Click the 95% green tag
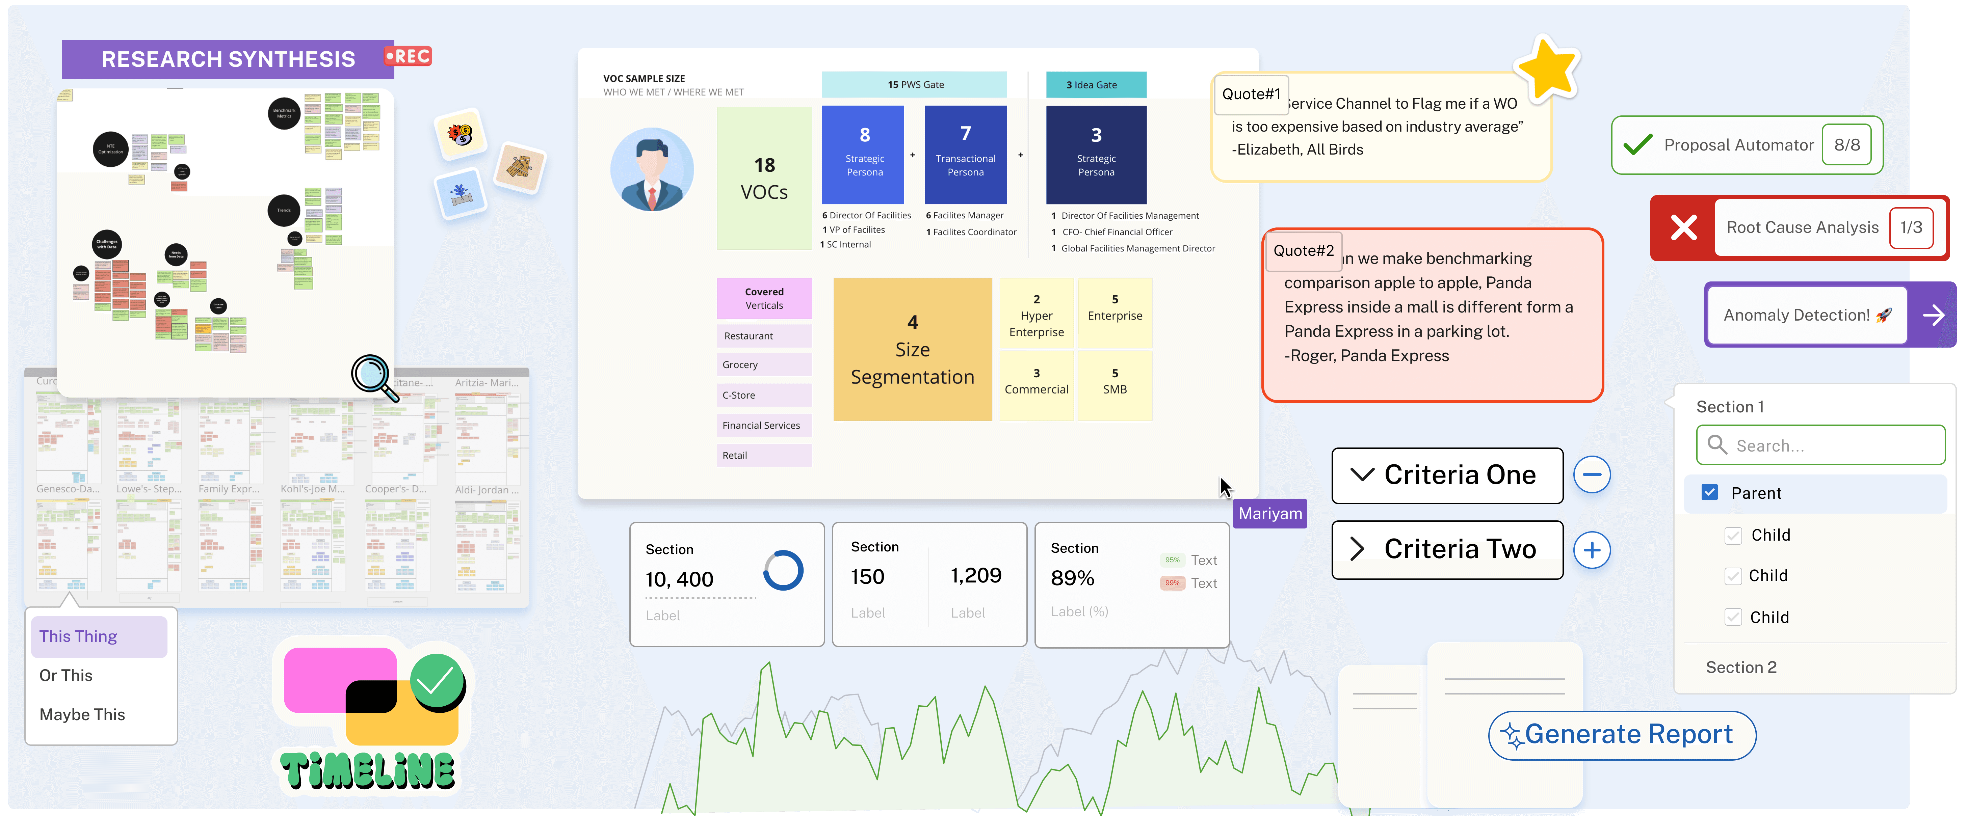1967x816 pixels. tap(1172, 560)
